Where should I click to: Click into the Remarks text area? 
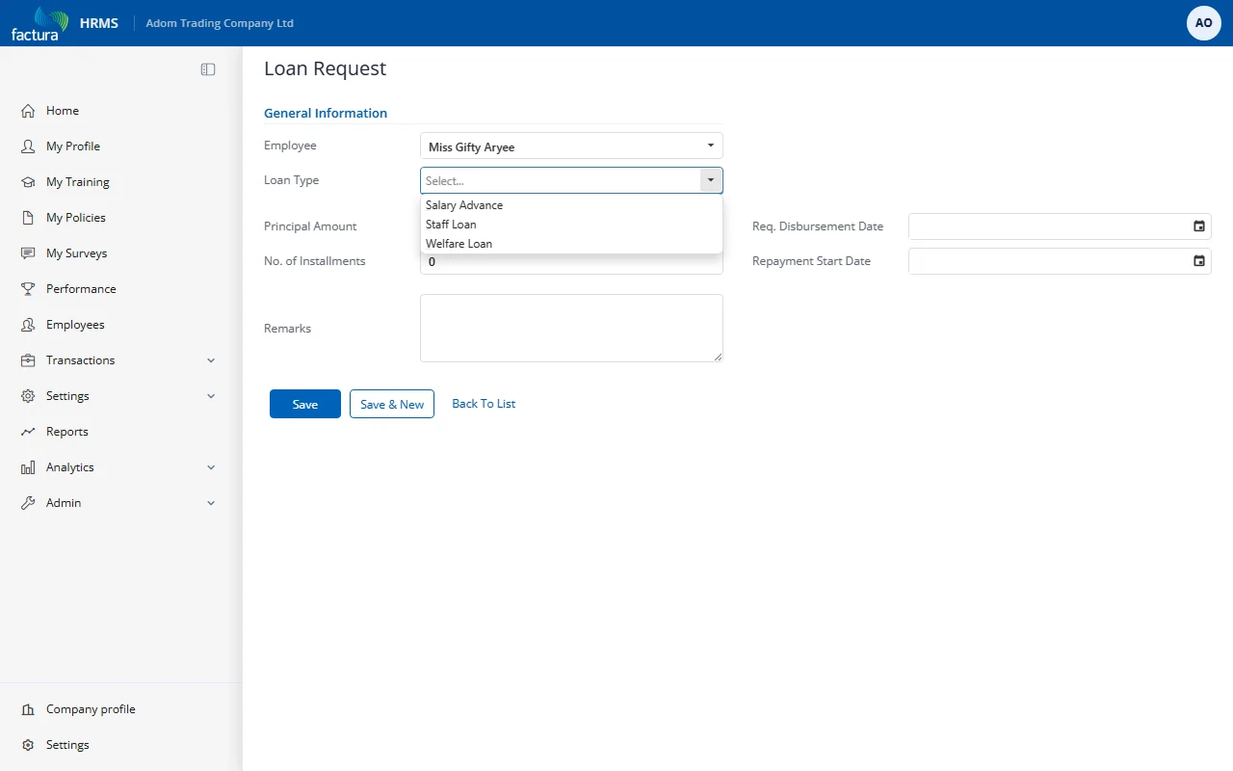pyautogui.click(x=571, y=329)
